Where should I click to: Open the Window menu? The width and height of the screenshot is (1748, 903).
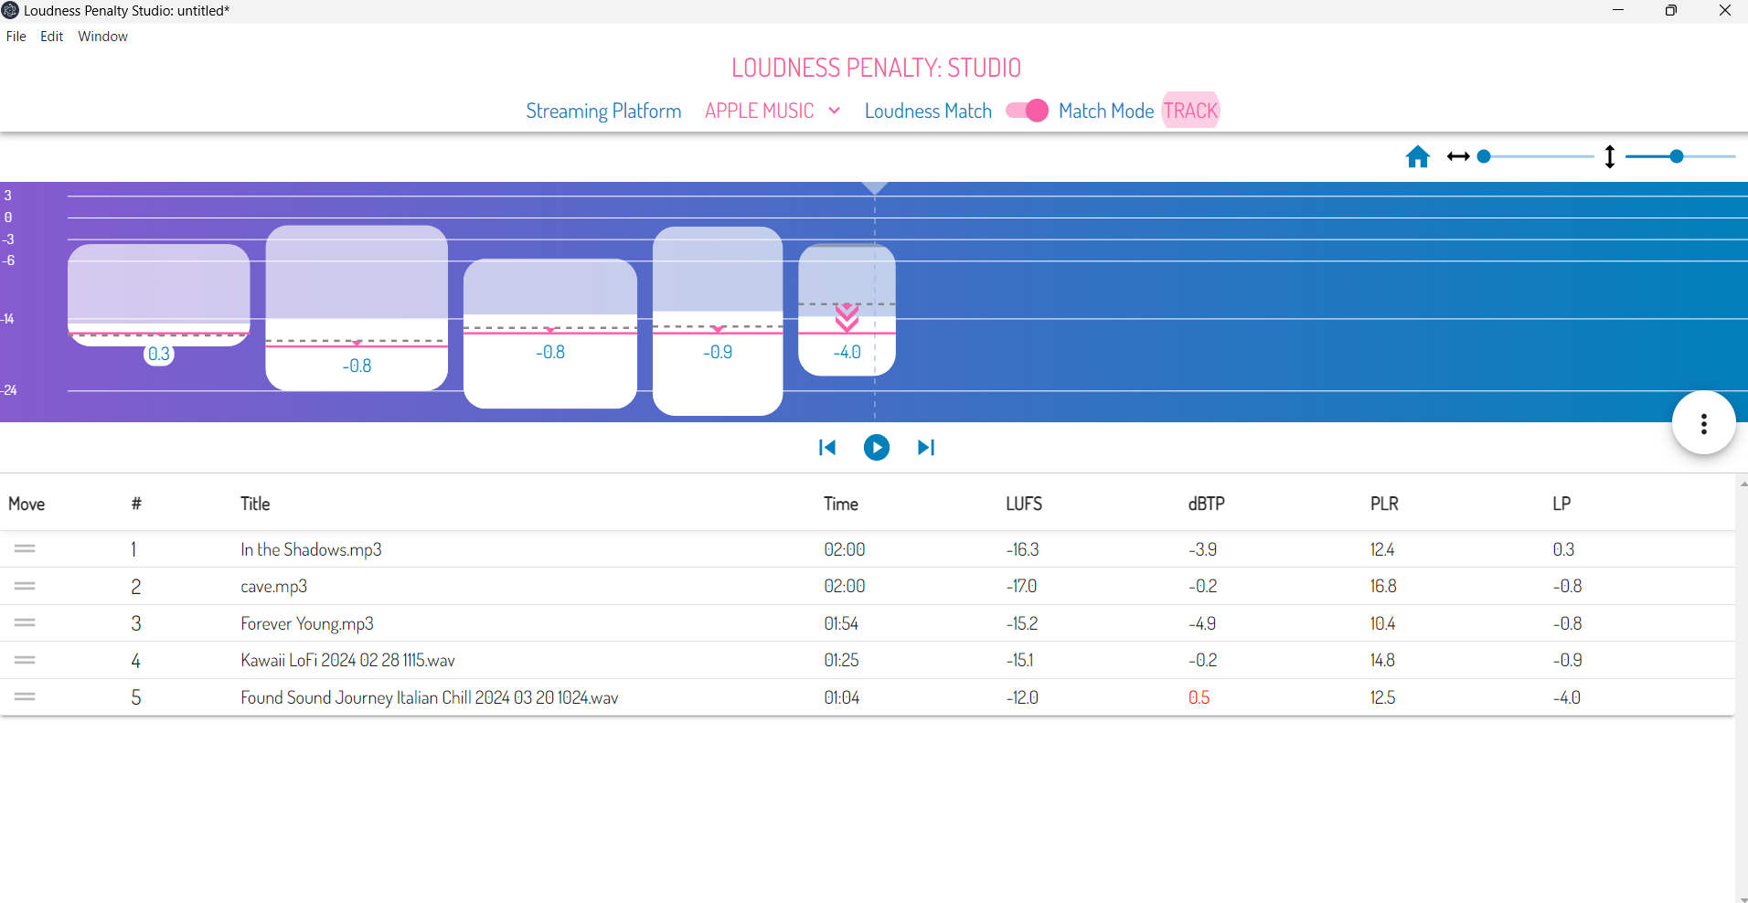[x=102, y=37]
